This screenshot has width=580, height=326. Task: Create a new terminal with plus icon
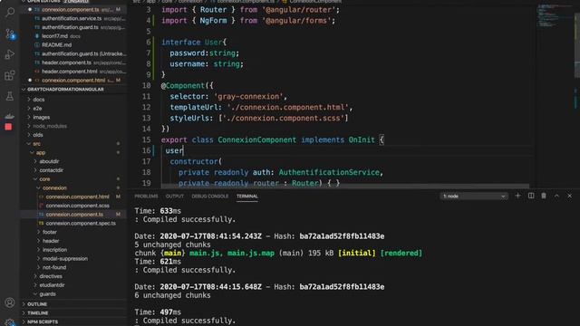[x=517, y=196]
